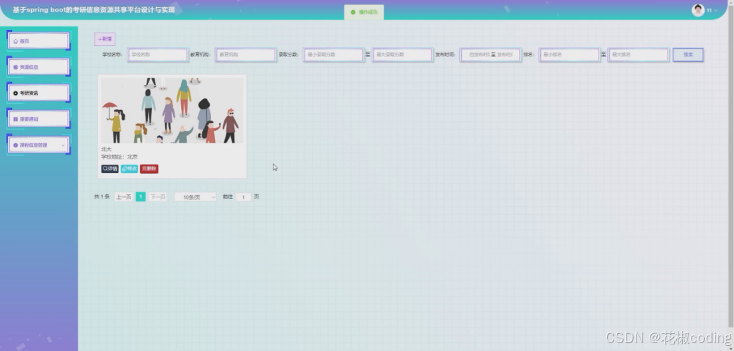Click the platform title in the header
734x351 pixels.
coord(94,10)
